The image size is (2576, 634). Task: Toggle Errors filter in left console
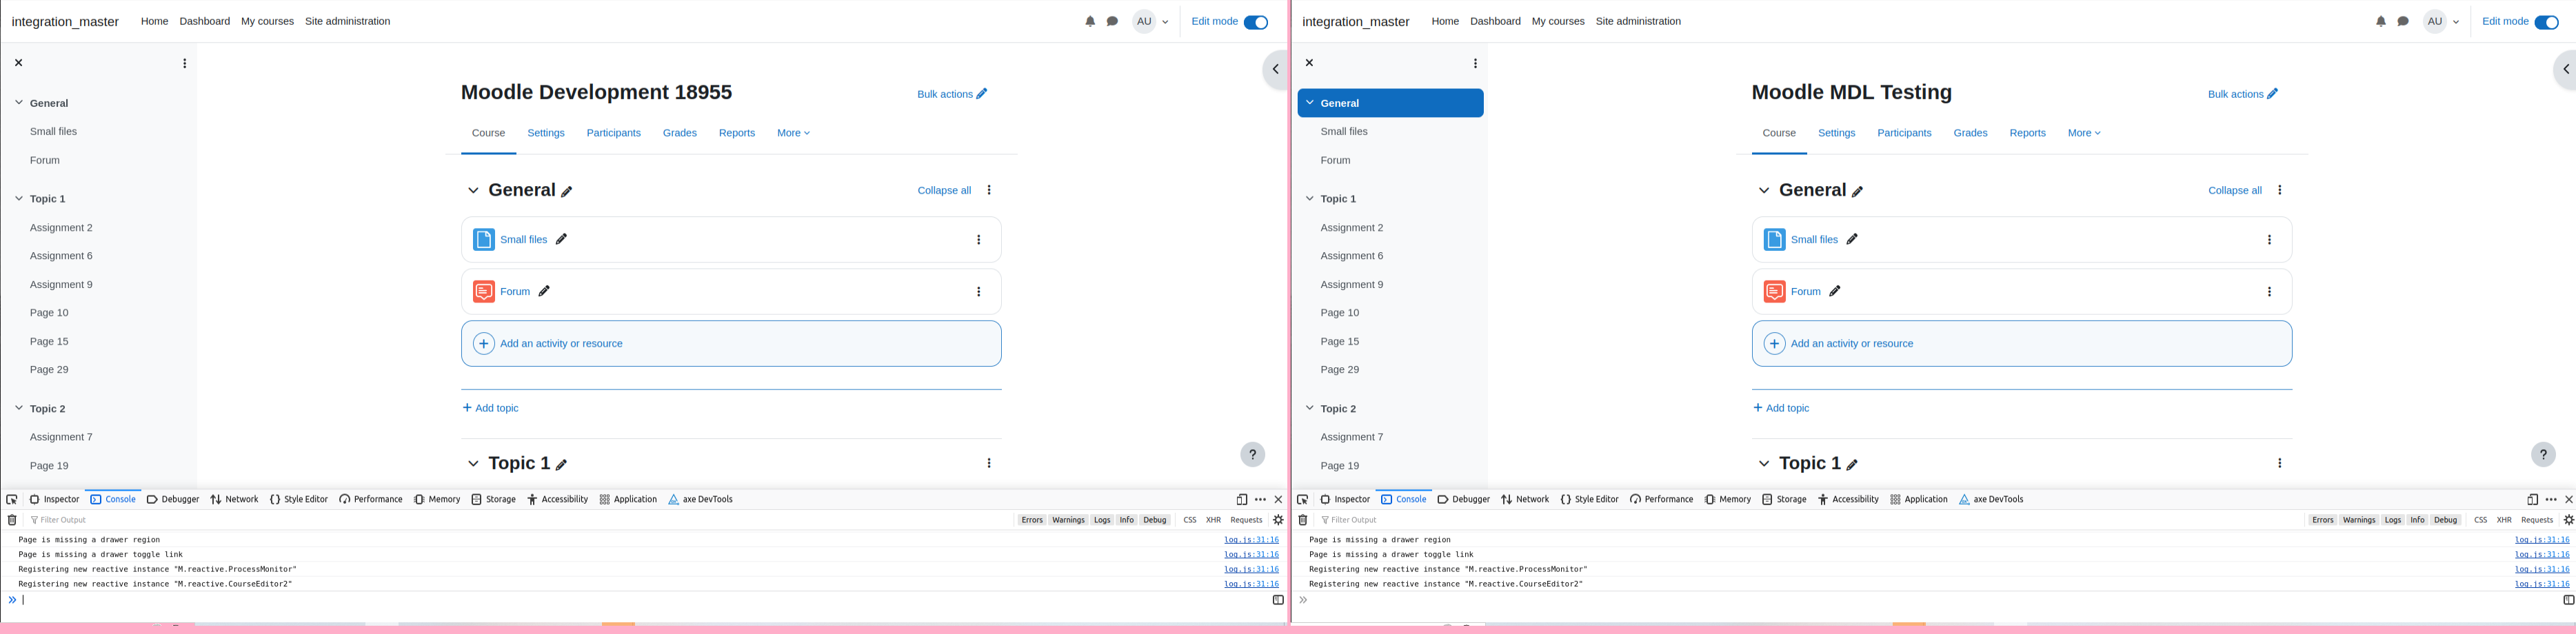1032,520
